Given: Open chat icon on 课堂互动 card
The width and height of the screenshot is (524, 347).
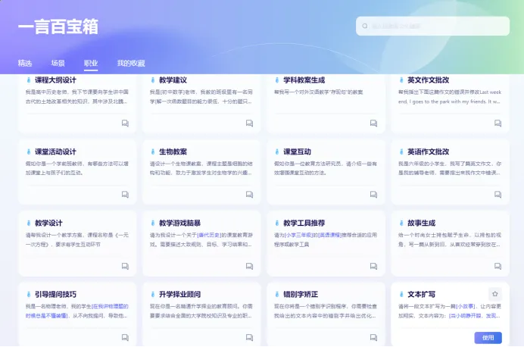Looking at the screenshot, I should 373,195.
